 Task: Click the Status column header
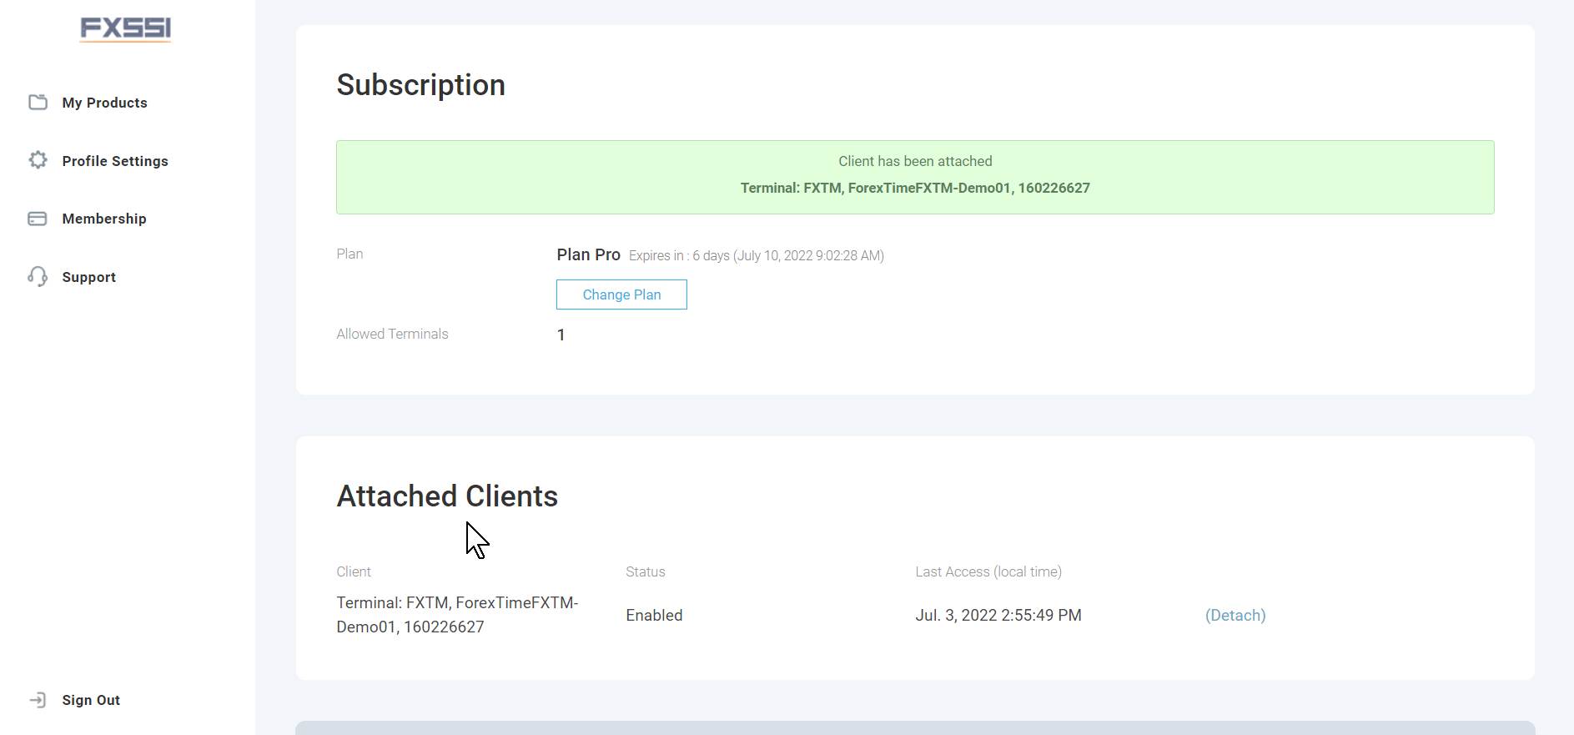pos(646,571)
